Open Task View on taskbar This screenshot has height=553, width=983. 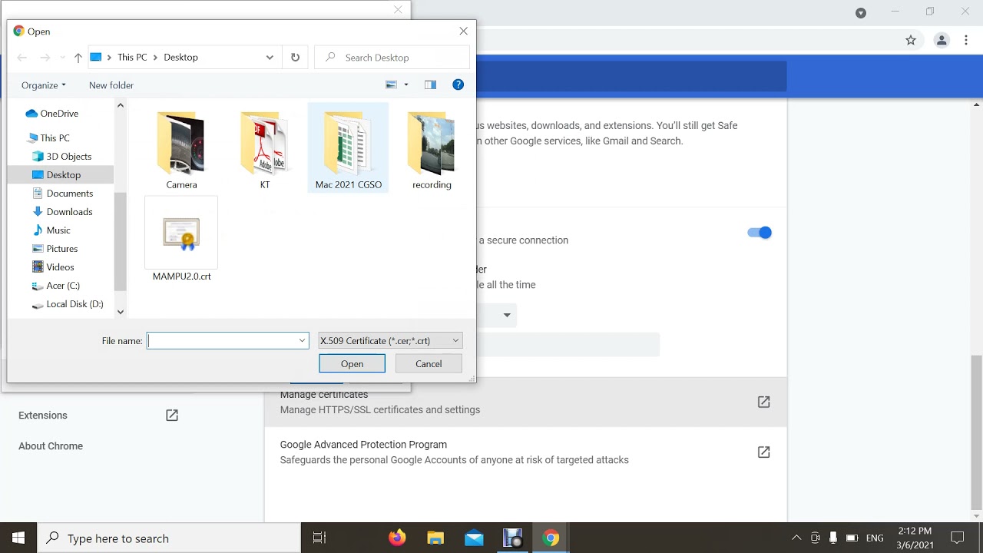(x=319, y=538)
